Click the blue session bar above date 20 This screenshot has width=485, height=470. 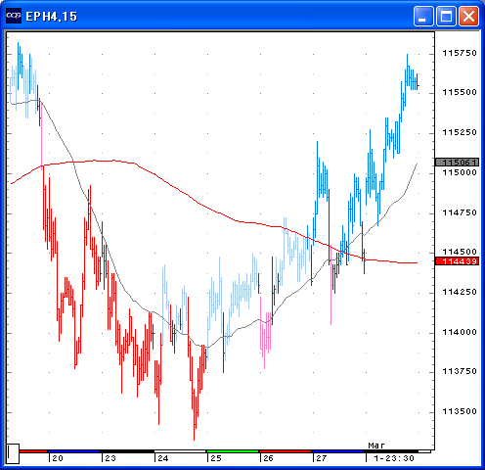click(74, 451)
